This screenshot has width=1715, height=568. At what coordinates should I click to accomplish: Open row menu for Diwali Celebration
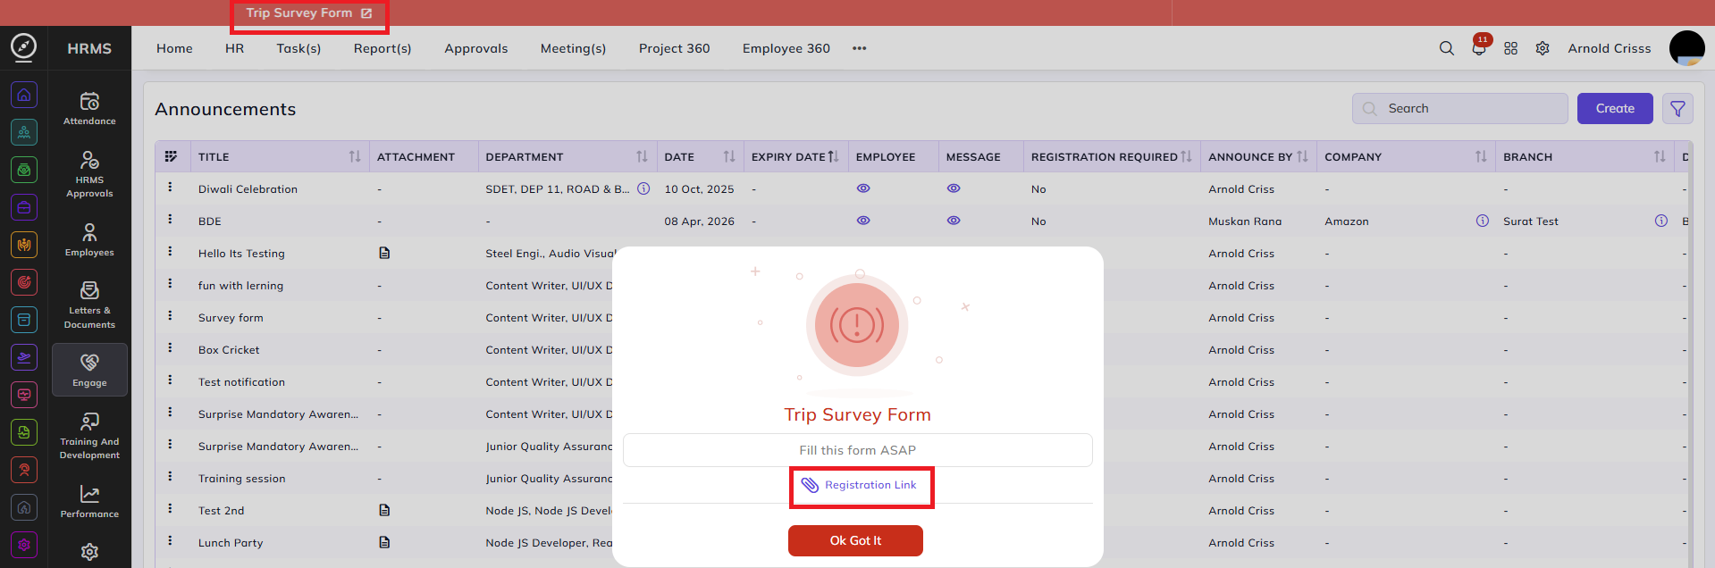170,188
